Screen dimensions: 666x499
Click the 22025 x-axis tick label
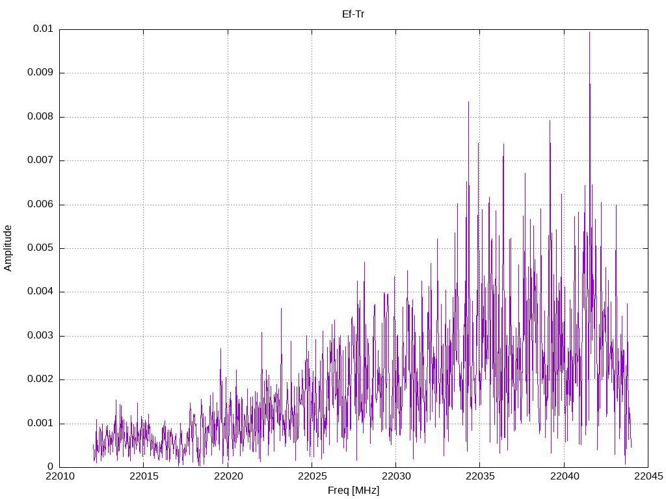coord(312,476)
